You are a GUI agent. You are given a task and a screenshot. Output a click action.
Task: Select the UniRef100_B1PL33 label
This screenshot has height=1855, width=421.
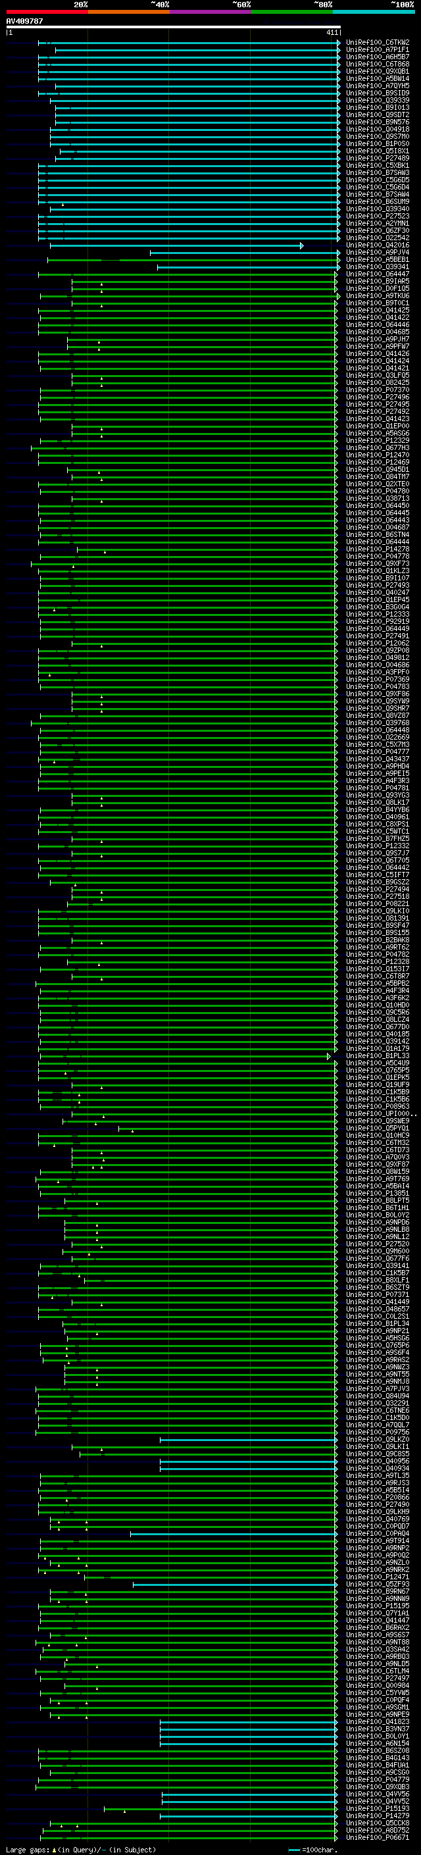click(378, 1055)
